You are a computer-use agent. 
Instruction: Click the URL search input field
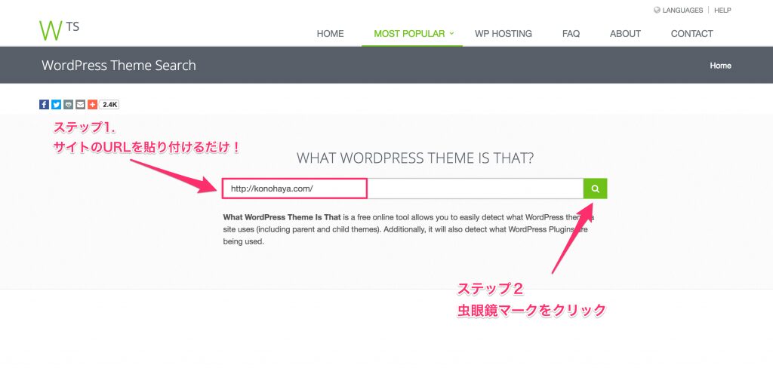pyautogui.click(x=403, y=189)
